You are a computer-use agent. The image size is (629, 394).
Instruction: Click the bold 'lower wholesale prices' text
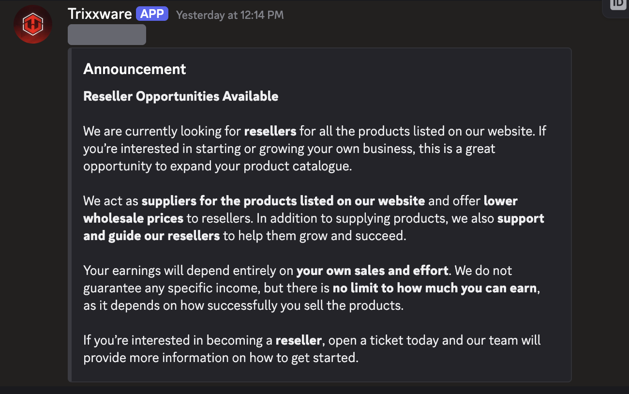(133, 218)
